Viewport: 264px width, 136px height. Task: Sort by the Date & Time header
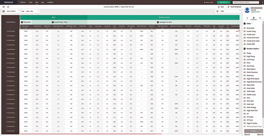pos(11,22)
